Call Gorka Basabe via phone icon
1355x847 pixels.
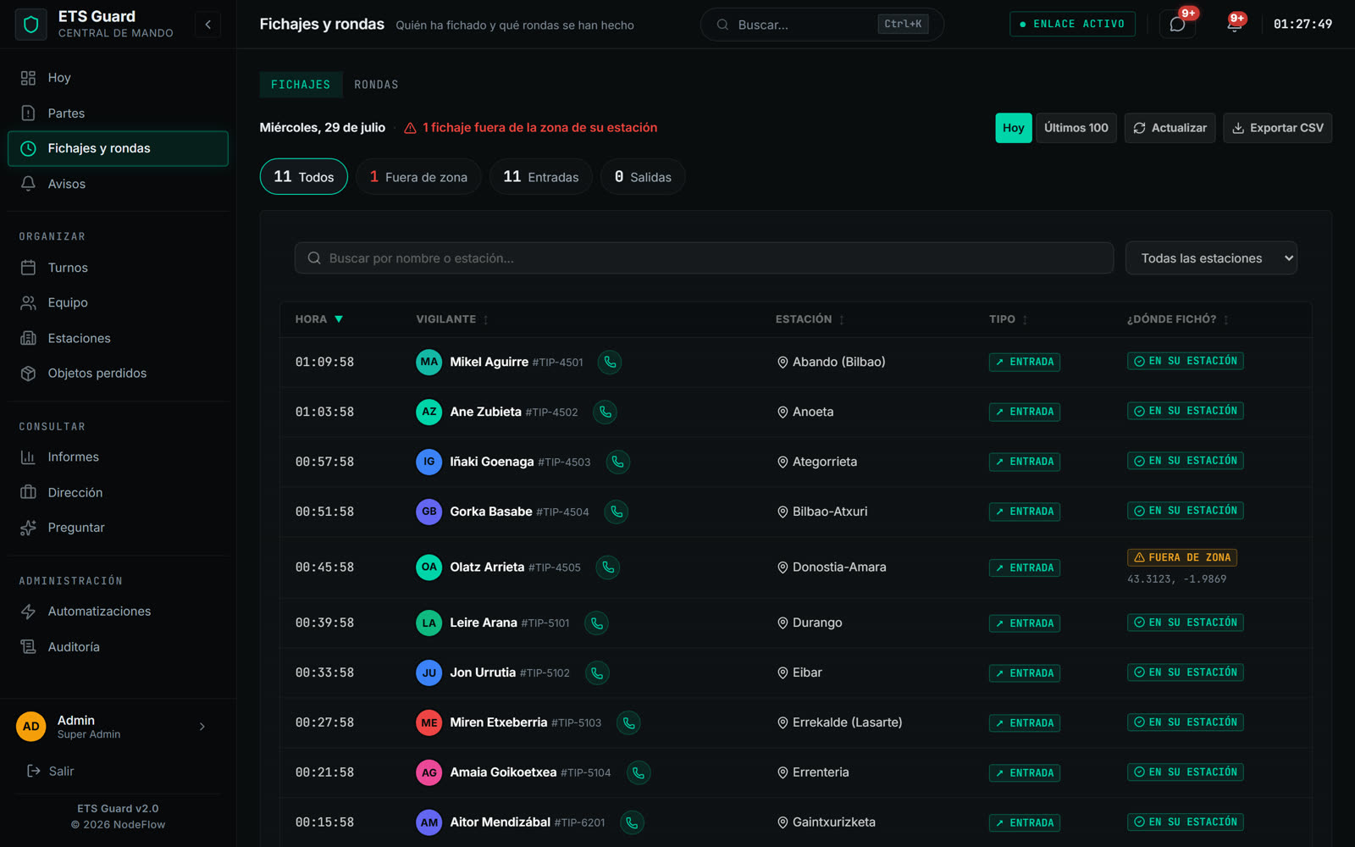[x=616, y=512]
